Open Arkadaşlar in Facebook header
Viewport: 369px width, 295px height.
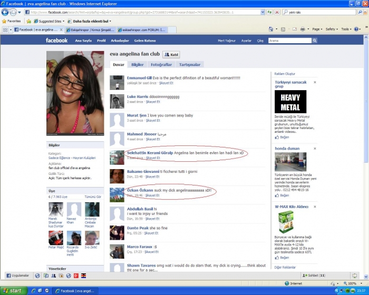120,41
